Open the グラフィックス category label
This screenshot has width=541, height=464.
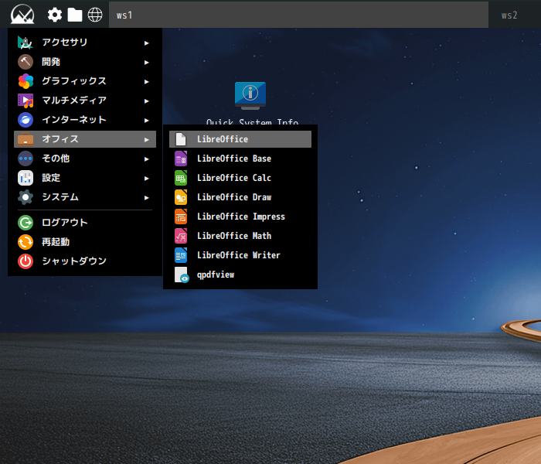(x=74, y=81)
